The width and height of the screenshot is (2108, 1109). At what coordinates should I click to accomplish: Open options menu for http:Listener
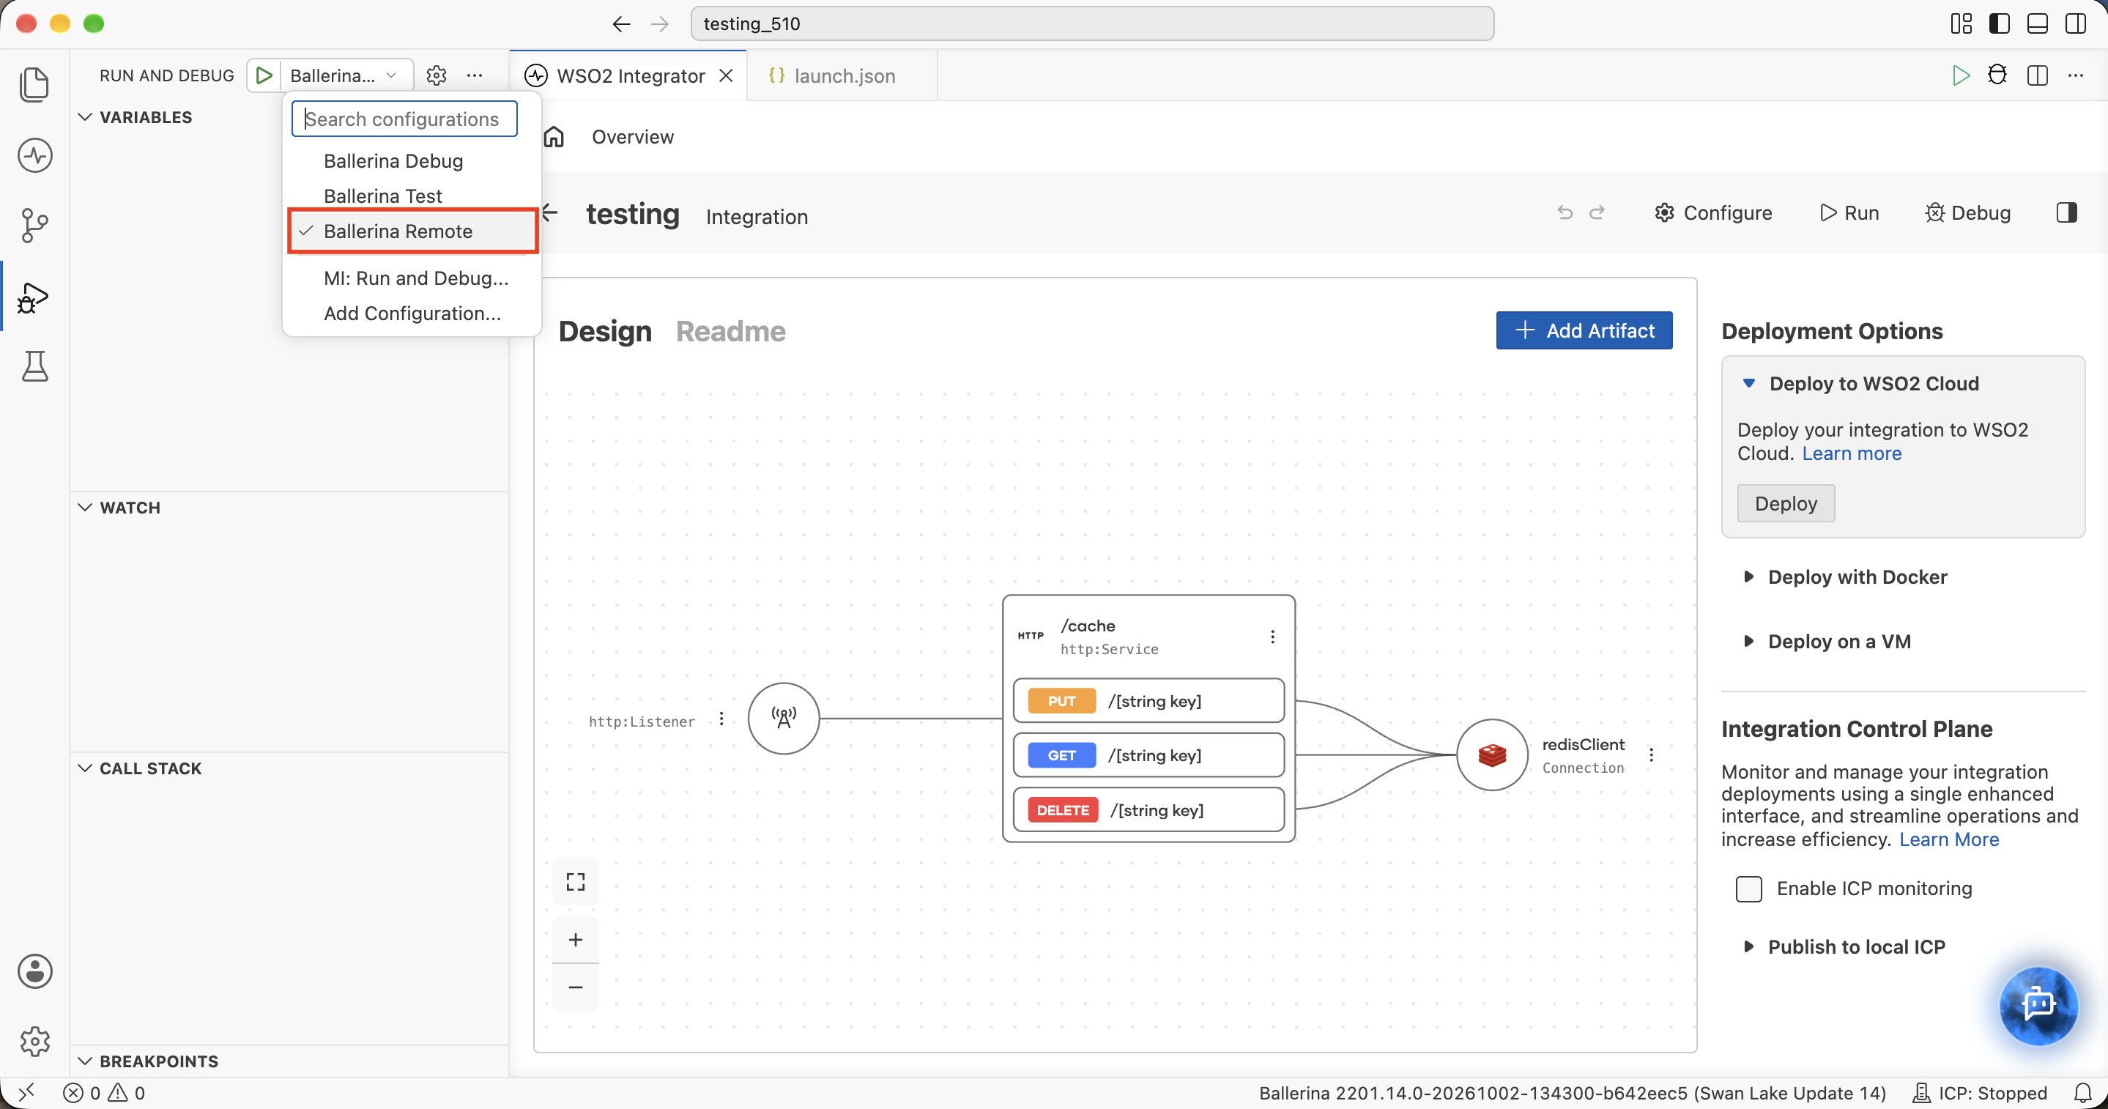[x=721, y=719]
